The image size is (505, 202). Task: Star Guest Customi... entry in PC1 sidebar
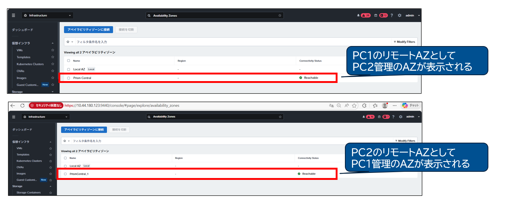pos(52,84)
